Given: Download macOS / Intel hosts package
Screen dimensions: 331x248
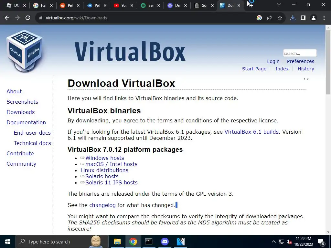Looking at the screenshot, I should tap(111, 164).
